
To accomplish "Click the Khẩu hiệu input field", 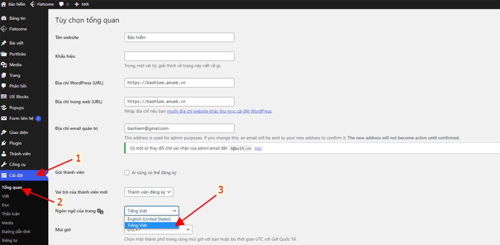I will 180,56.
